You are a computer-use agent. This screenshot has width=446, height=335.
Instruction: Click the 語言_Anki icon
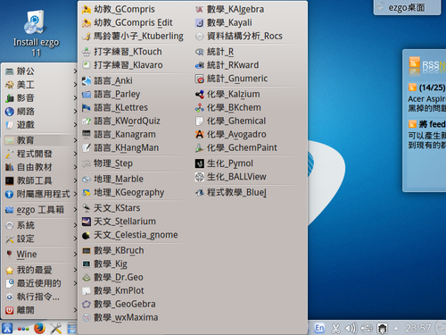tap(87, 80)
